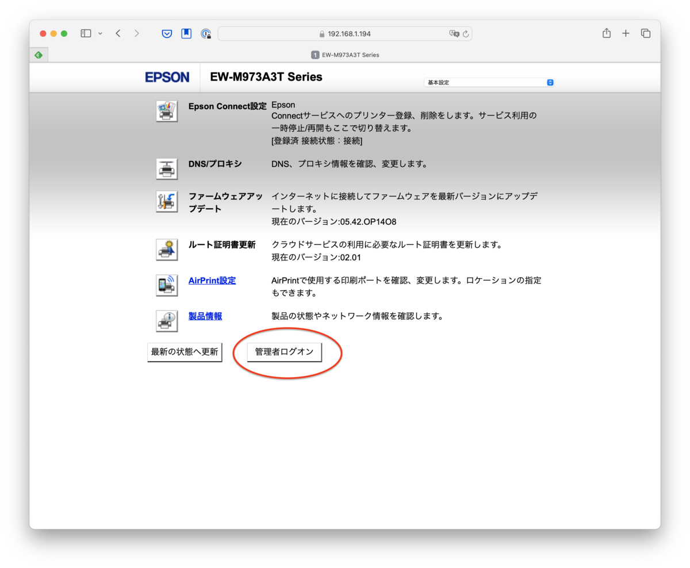Reload the page with refresh icon
Screen dimensions: 690x568
point(466,33)
